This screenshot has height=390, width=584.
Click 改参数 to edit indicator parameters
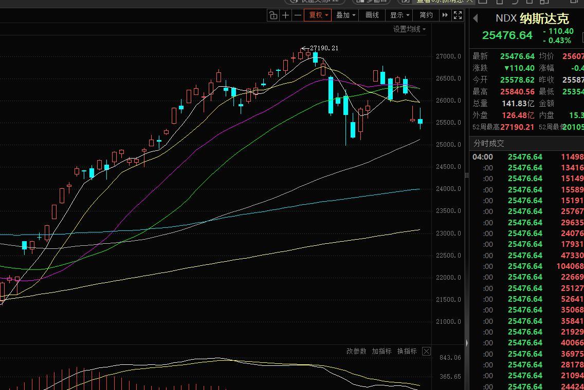(356, 351)
